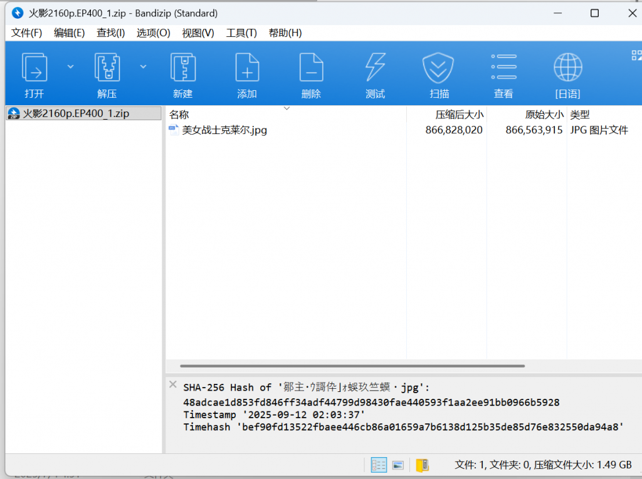The width and height of the screenshot is (642, 479).
Task: Switch to details list view in status bar
Action: point(379,465)
